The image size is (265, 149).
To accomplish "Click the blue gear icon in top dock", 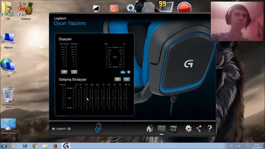I will pyautogui.click(x=130, y=8).
